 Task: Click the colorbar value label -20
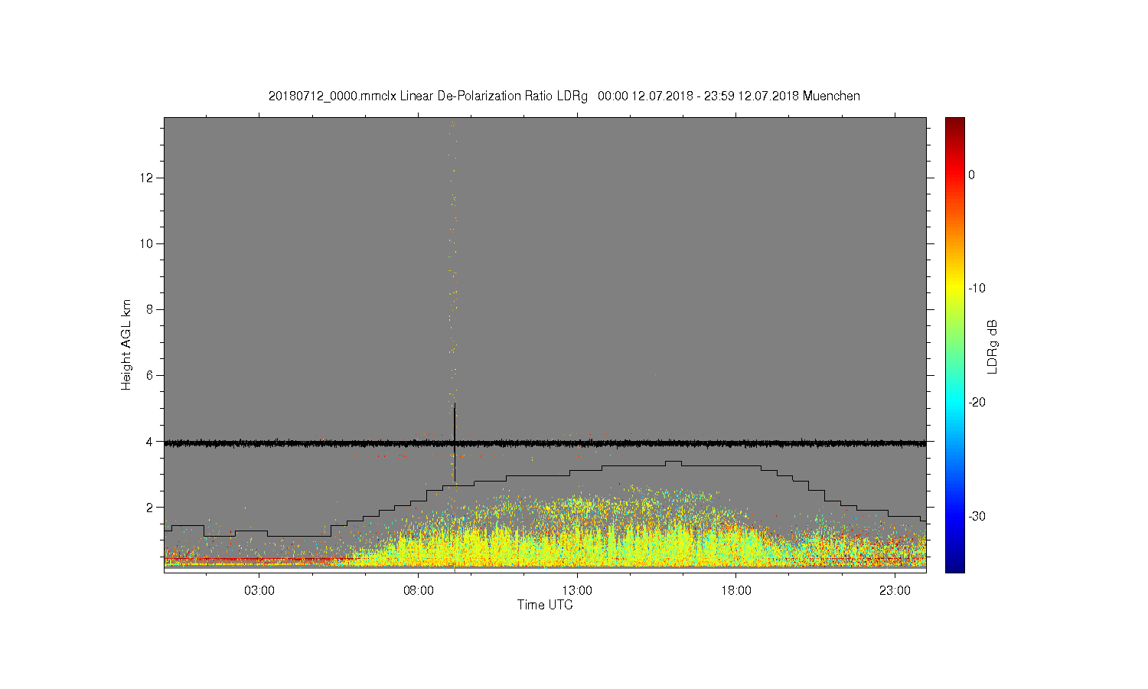(x=977, y=402)
